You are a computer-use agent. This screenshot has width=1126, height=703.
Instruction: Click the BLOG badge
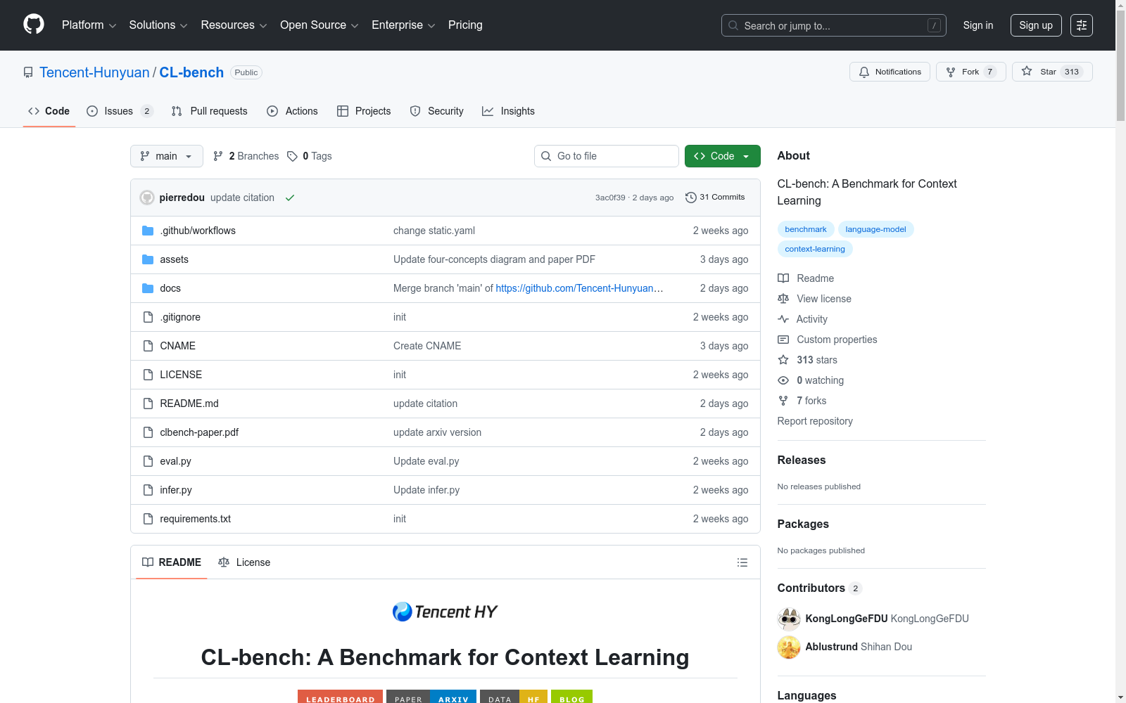(571, 697)
